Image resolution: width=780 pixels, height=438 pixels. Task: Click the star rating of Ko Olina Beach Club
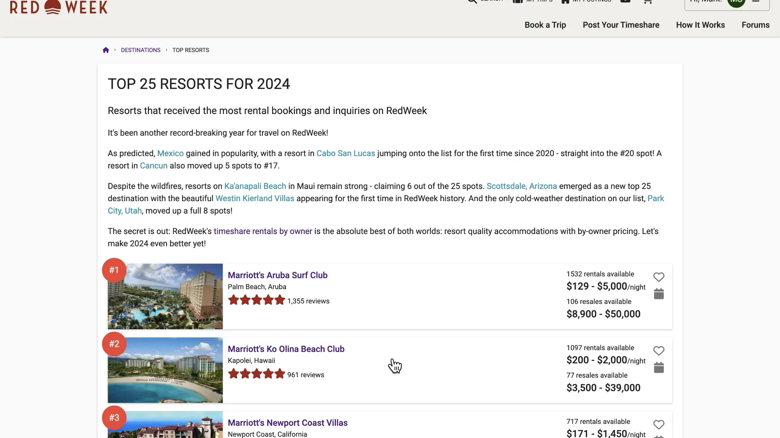click(x=256, y=374)
